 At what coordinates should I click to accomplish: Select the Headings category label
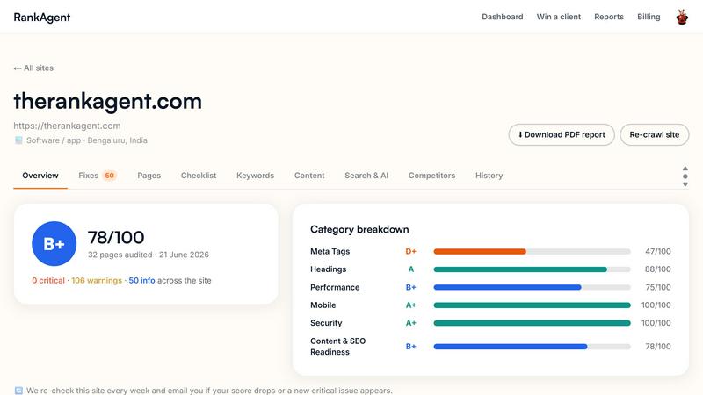coord(328,269)
